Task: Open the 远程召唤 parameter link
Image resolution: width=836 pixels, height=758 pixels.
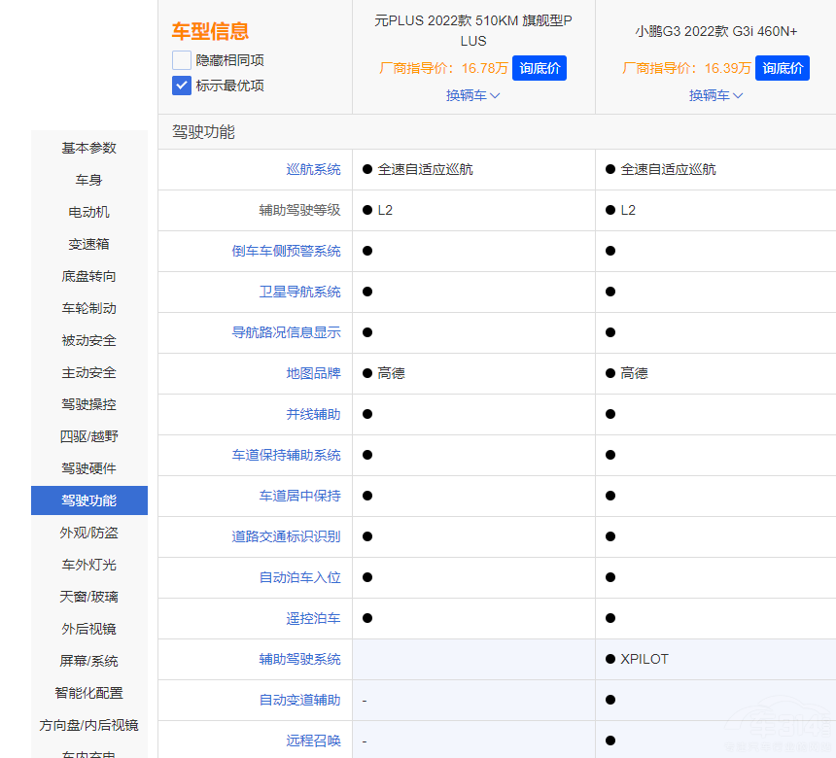Action: [x=313, y=741]
